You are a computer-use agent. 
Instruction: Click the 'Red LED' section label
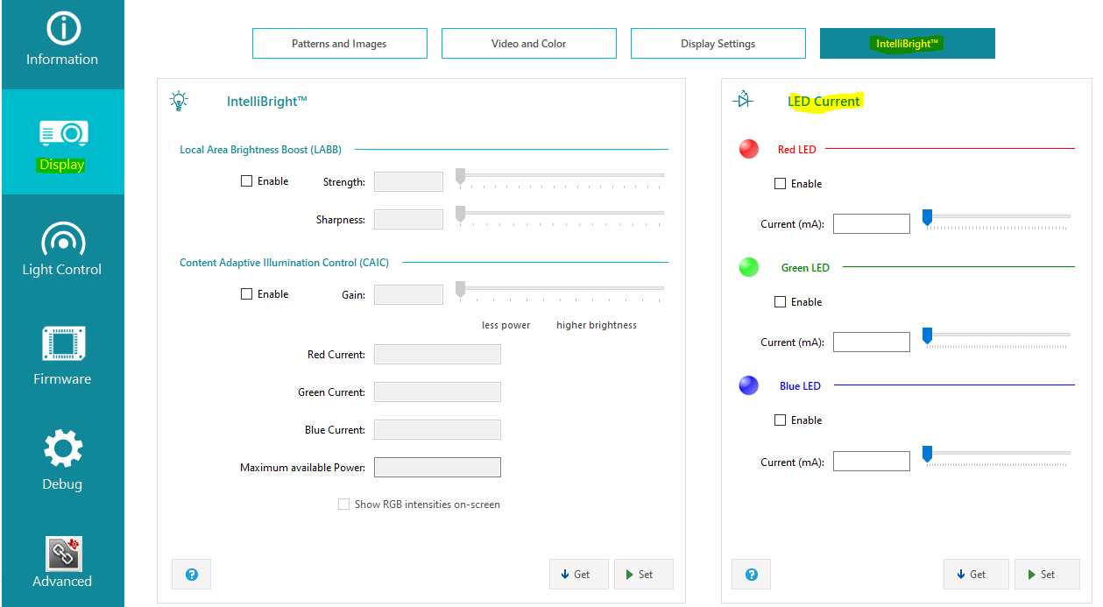tap(797, 150)
